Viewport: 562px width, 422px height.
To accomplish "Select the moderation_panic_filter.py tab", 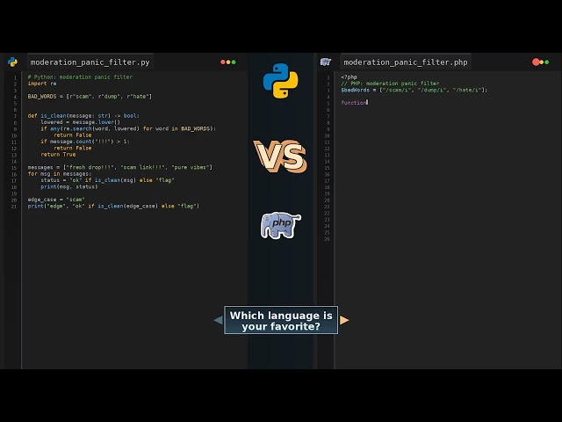I will tap(90, 62).
